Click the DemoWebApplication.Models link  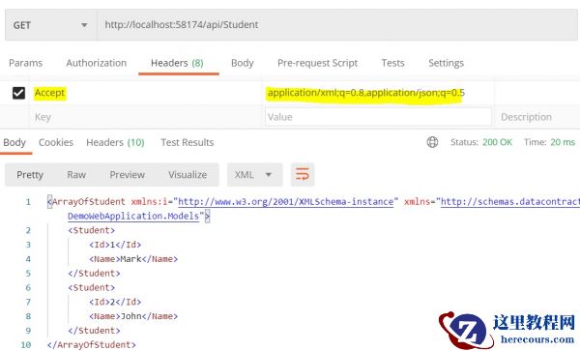coord(133,216)
